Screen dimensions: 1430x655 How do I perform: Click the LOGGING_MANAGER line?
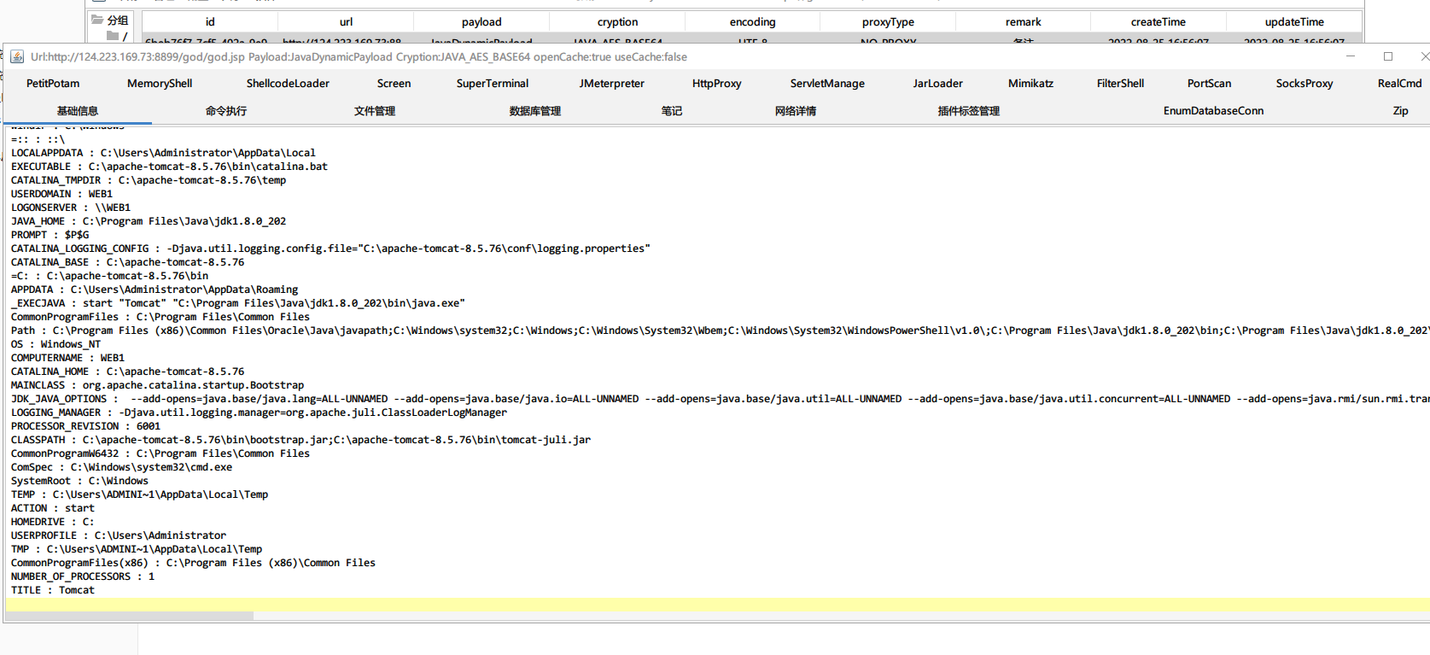(x=259, y=412)
